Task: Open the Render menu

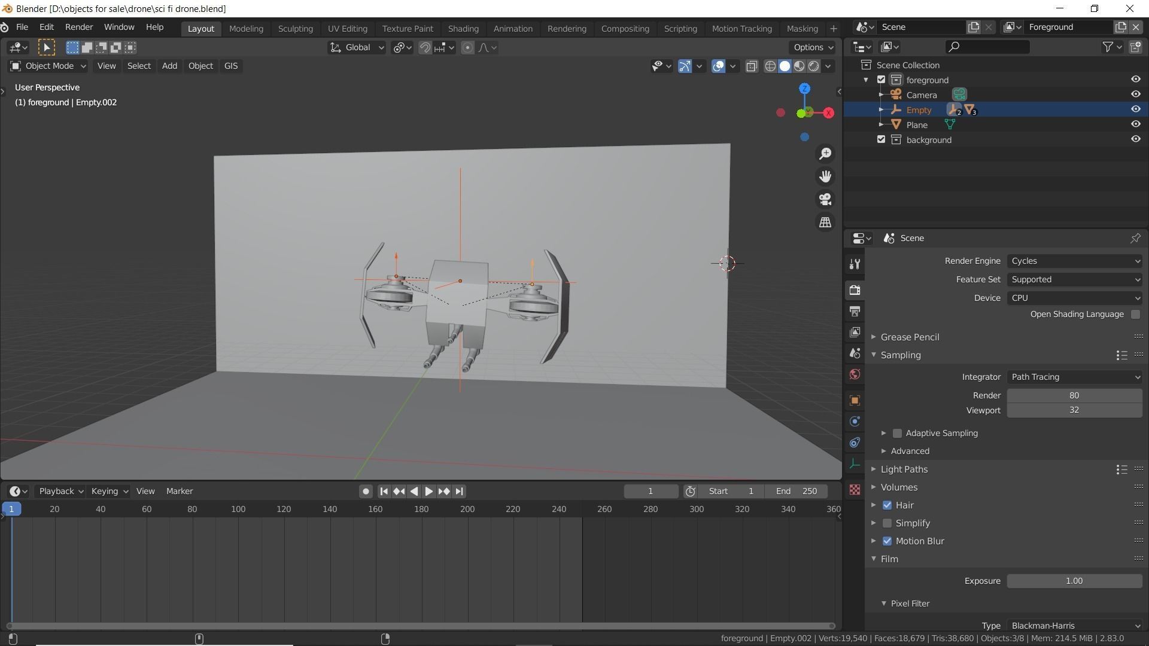Action: tap(78, 28)
